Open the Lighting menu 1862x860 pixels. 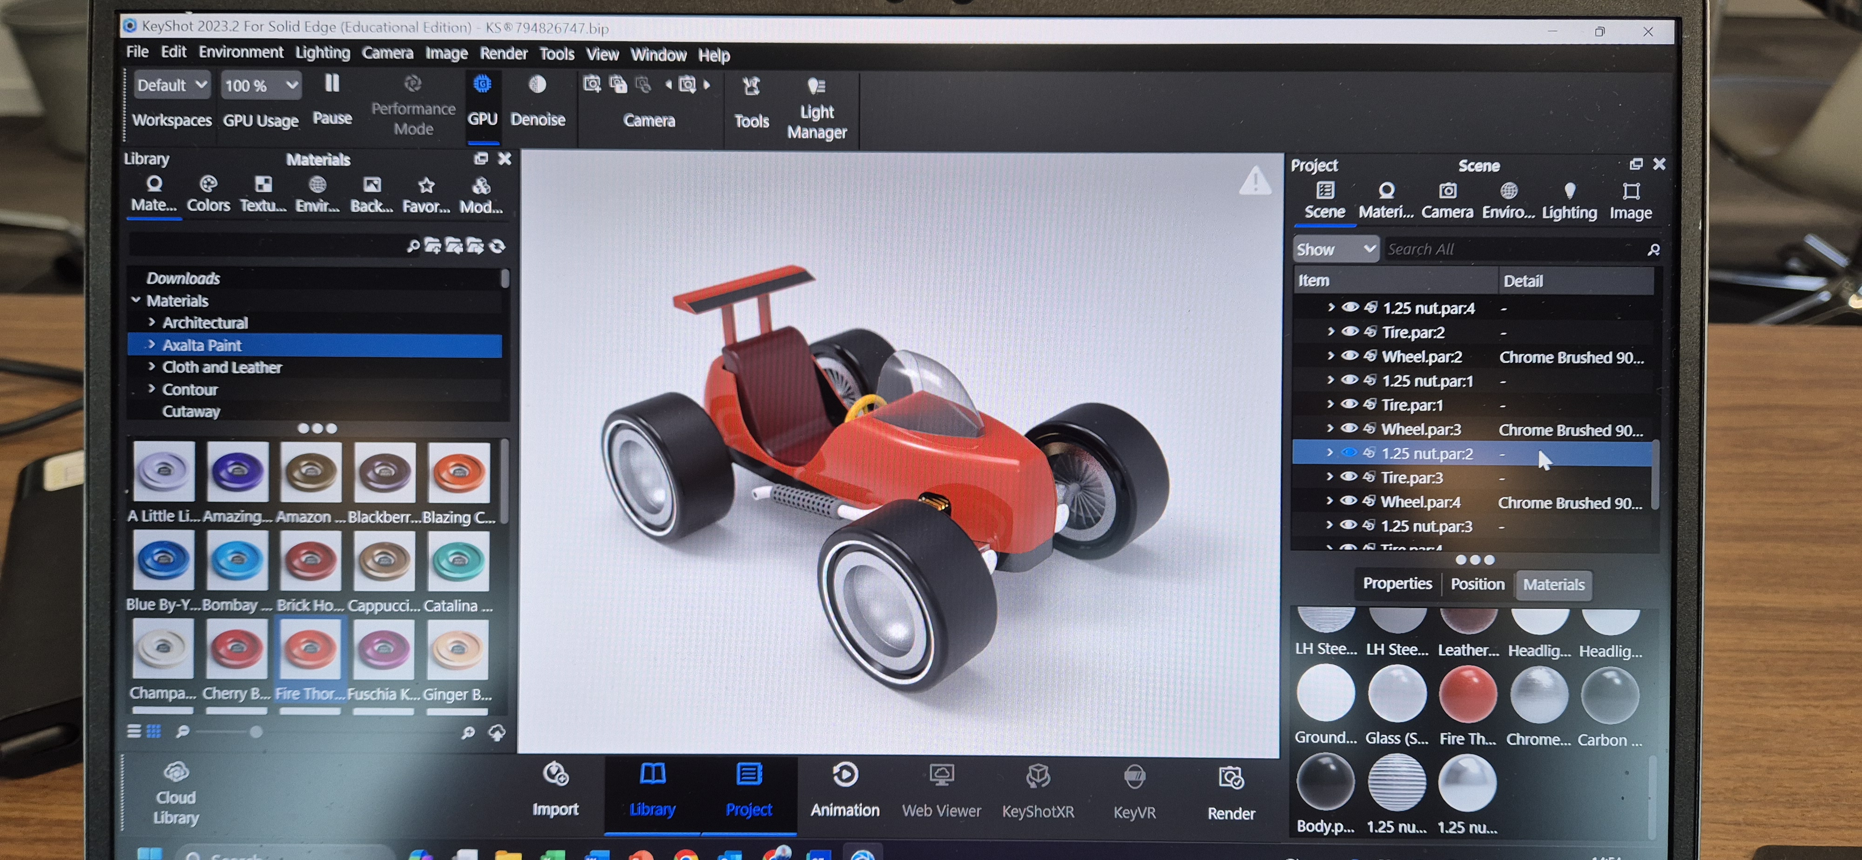(x=323, y=53)
